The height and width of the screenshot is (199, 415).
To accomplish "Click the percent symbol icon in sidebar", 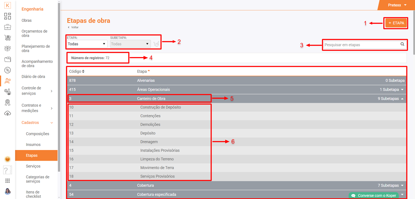I will click(8, 70).
